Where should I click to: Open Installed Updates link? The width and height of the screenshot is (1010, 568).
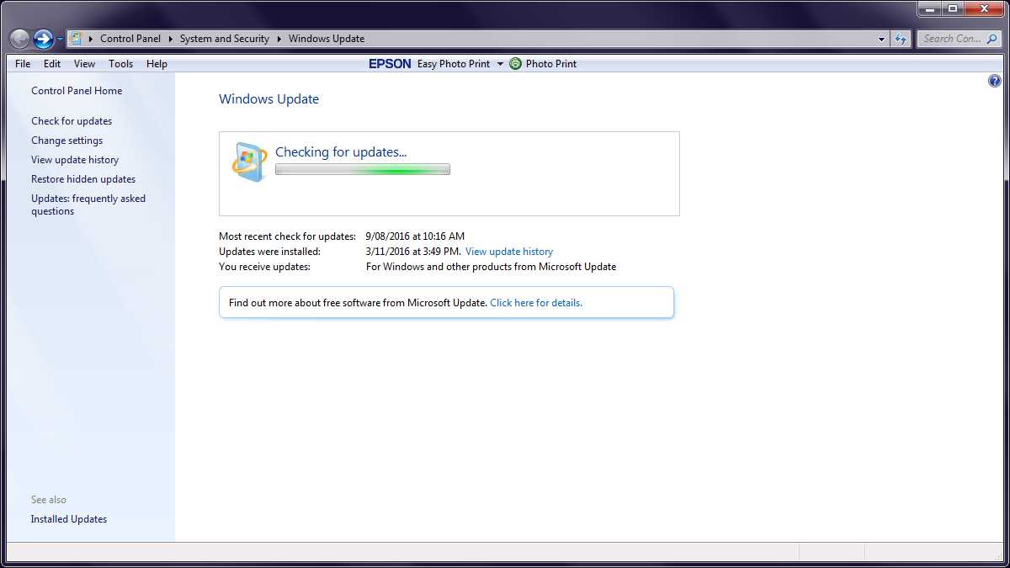(x=69, y=519)
